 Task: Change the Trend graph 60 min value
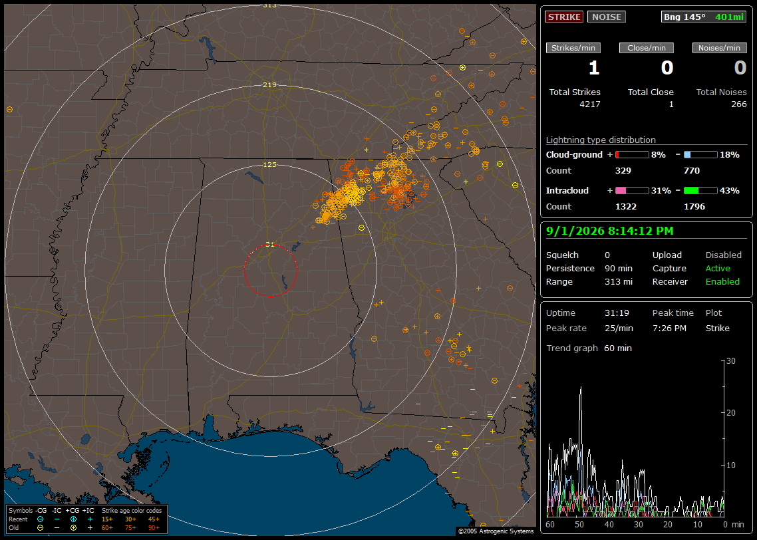point(617,348)
